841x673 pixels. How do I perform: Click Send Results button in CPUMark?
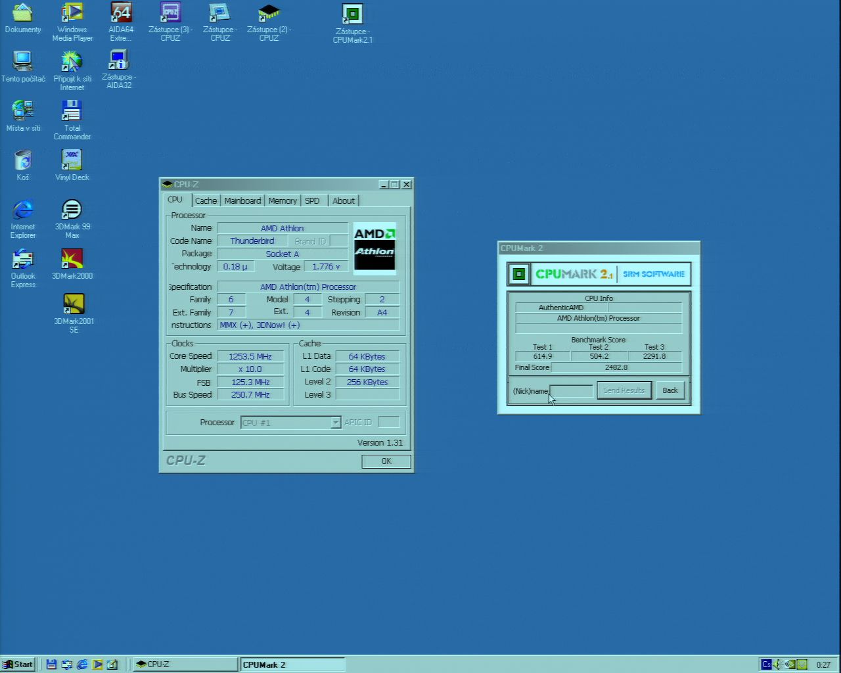(x=624, y=390)
